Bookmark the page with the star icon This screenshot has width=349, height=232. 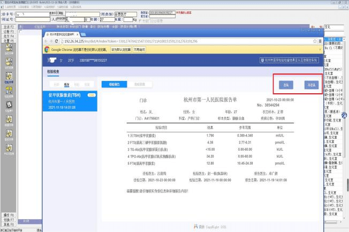pos(315,41)
